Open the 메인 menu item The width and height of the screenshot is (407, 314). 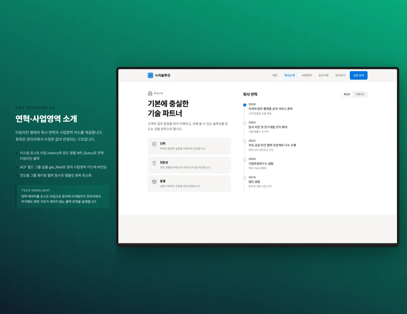pos(275,75)
